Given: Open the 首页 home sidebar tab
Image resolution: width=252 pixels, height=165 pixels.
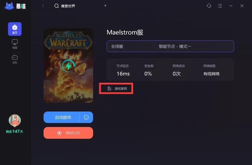Looking at the screenshot, I should click(15, 29).
